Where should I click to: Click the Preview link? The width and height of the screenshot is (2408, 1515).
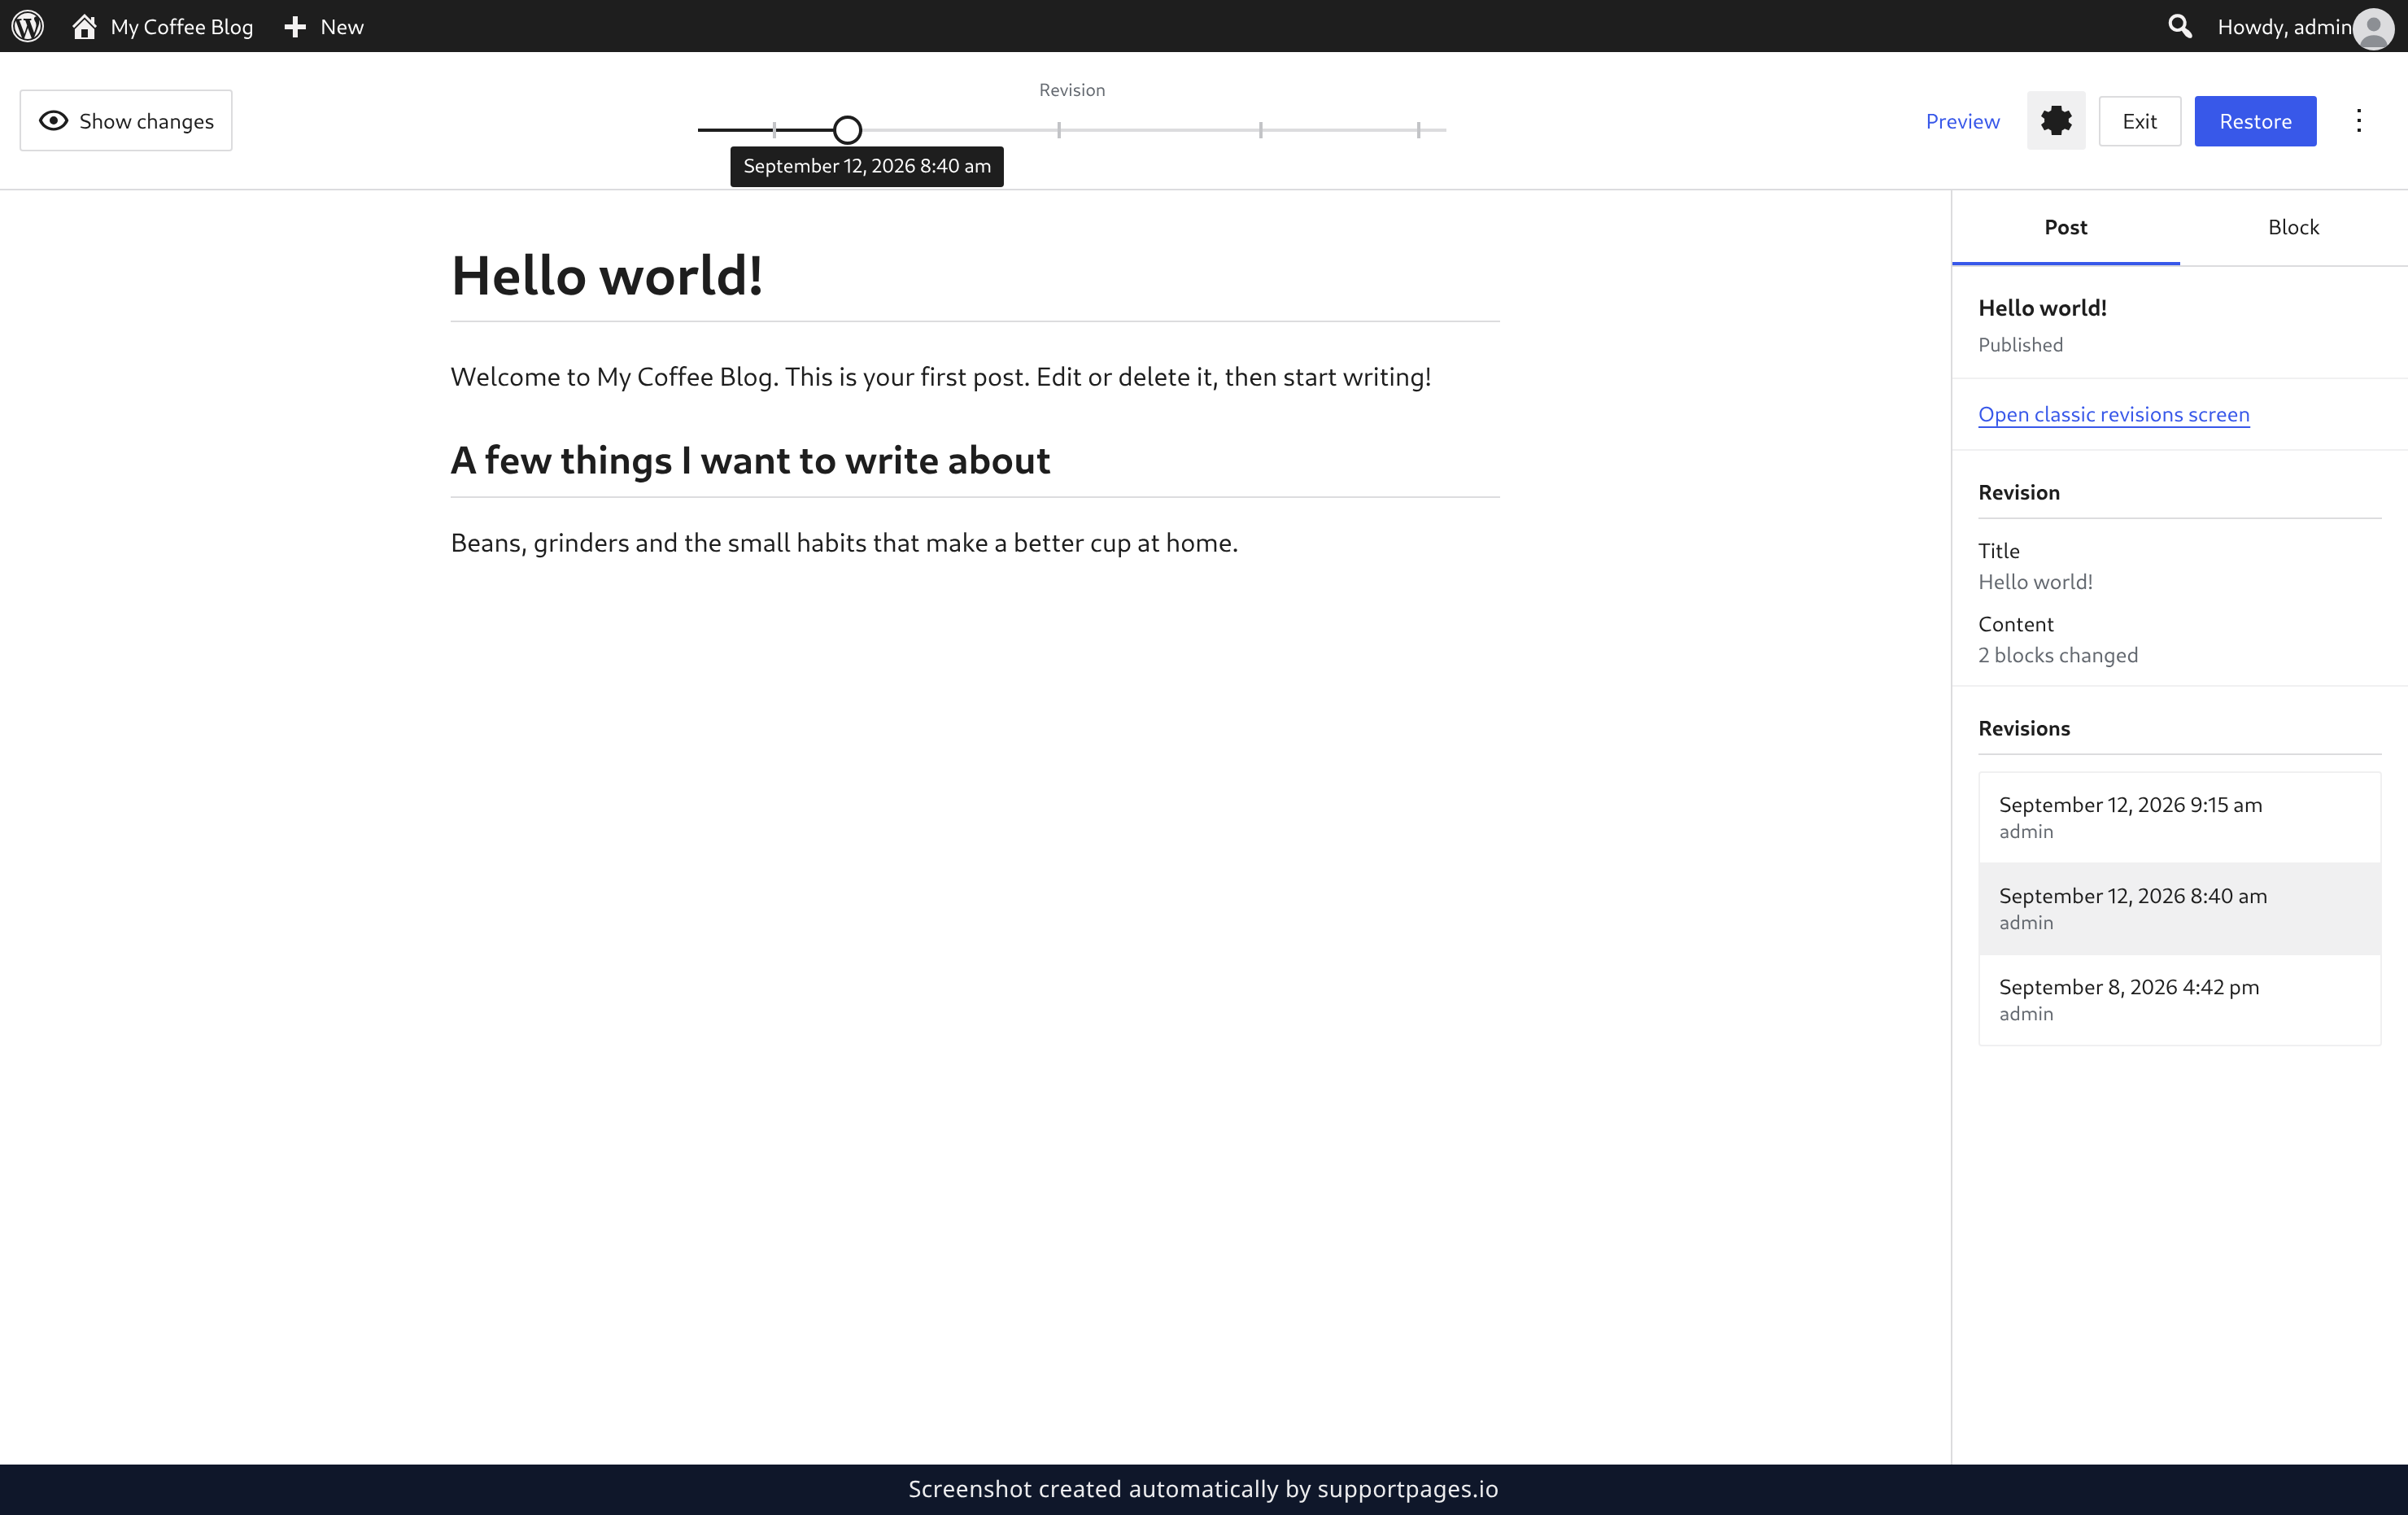(1962, 121)
